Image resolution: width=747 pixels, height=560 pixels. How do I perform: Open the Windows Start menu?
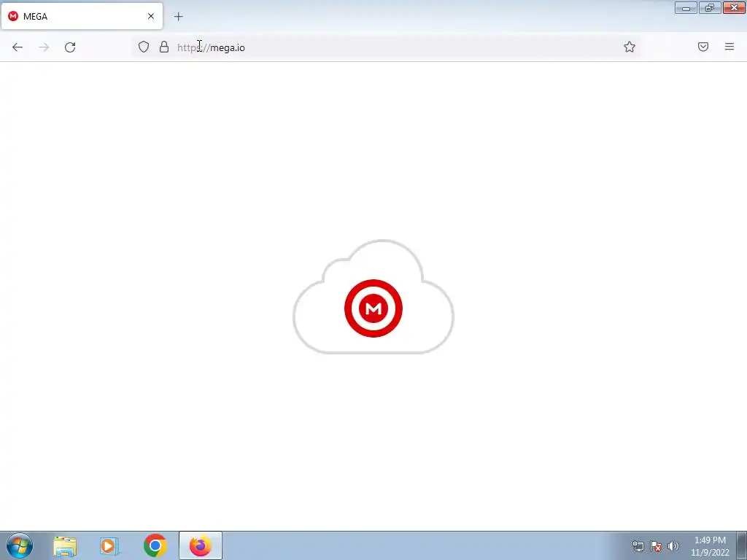coord(20,545)
